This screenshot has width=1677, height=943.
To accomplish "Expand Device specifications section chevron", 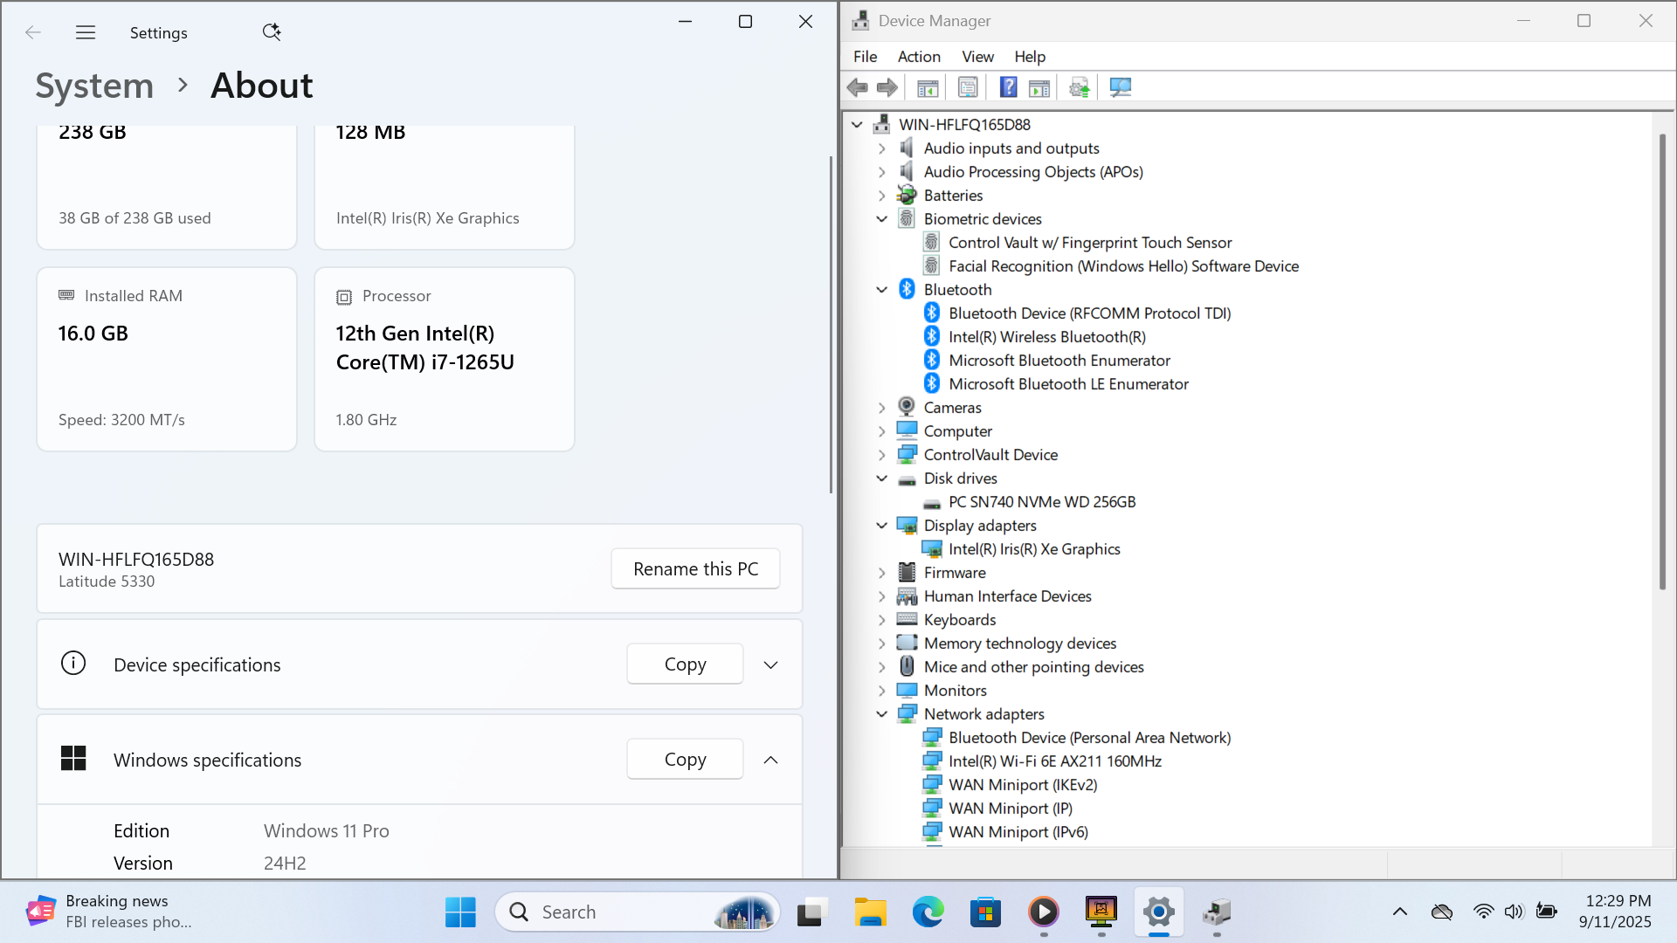I will [770, 664].
